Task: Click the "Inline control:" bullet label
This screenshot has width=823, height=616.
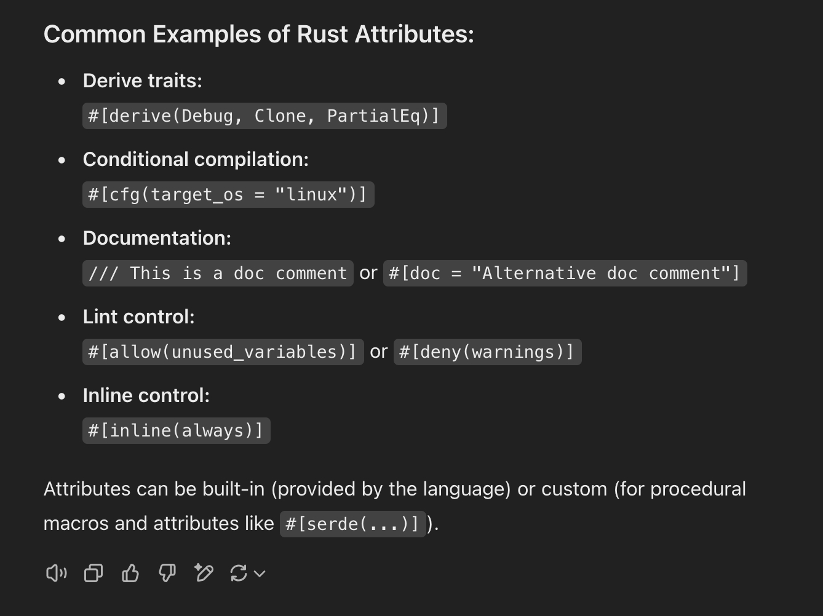Action: click(x=146, y=395)
